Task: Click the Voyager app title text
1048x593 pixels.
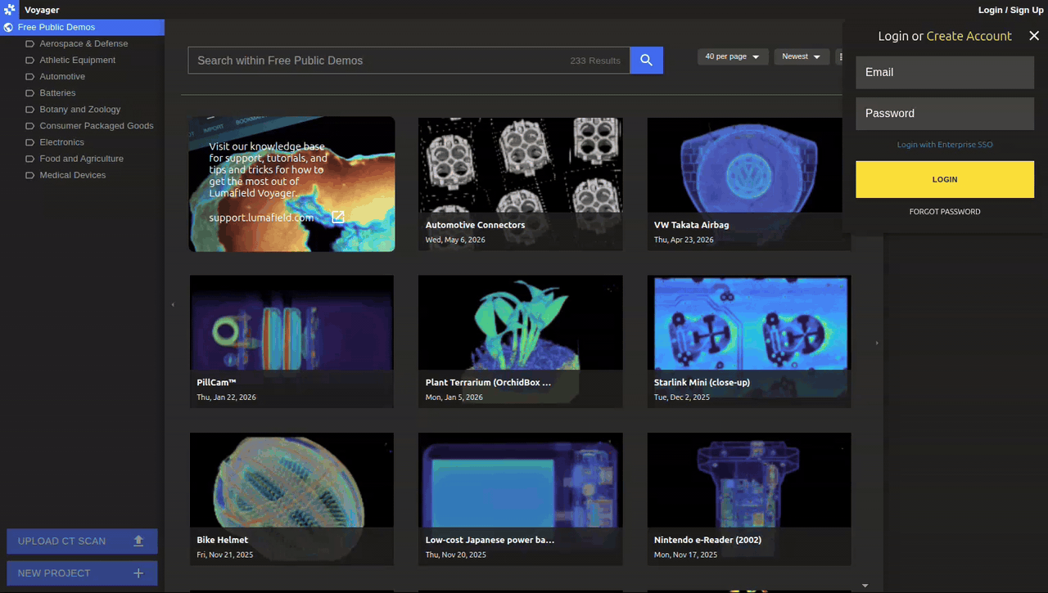Action: pyautogui.click(x=42, y=10)
